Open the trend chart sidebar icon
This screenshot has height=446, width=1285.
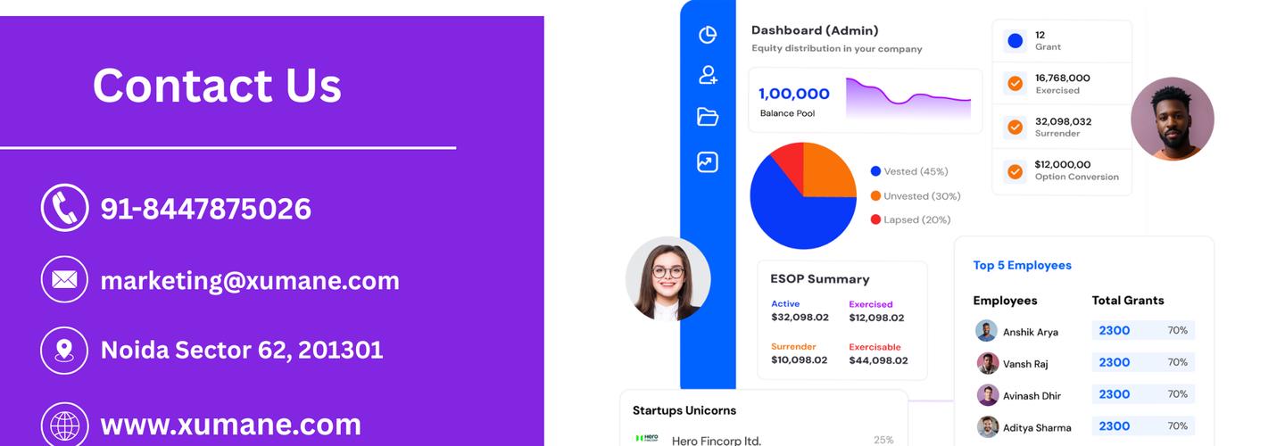(x=708, y=162)
